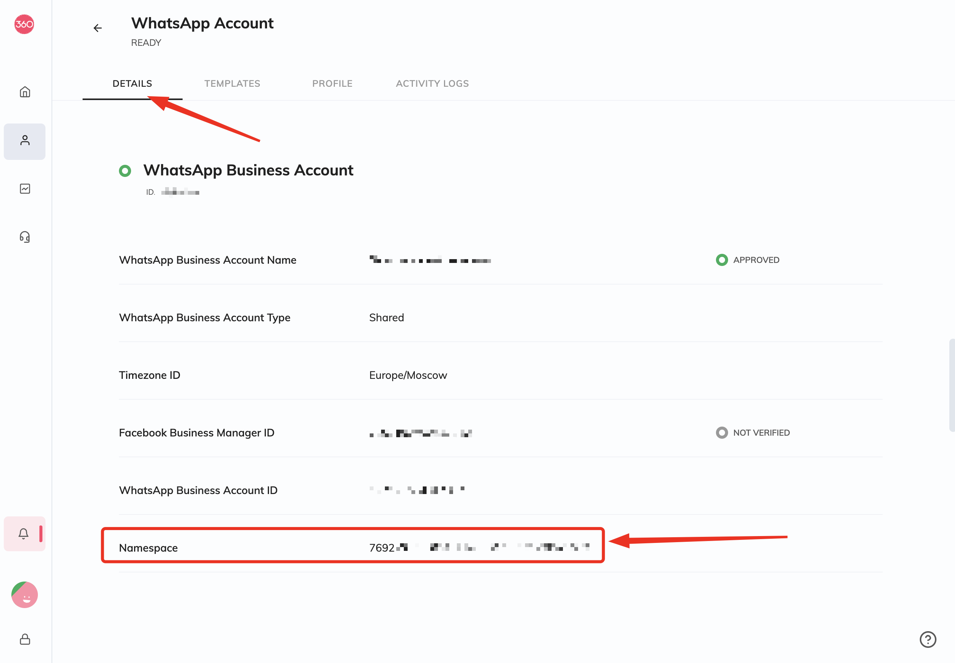
Task: Click the WhatsApp Business Account heading
Action: [x=248, y=170]
